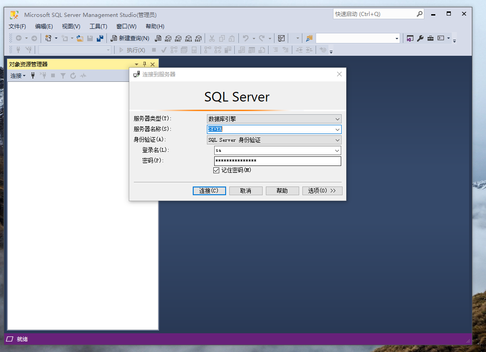The width and height of the screenshot is (486, 352).
Task: Click Connect plug icon in Object Explorer
Action: coord(33,76)
